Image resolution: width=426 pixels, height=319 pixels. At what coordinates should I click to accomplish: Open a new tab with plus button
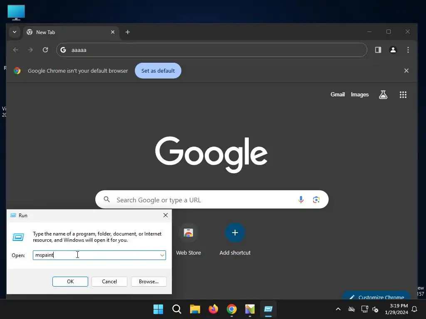pos(128,32)
